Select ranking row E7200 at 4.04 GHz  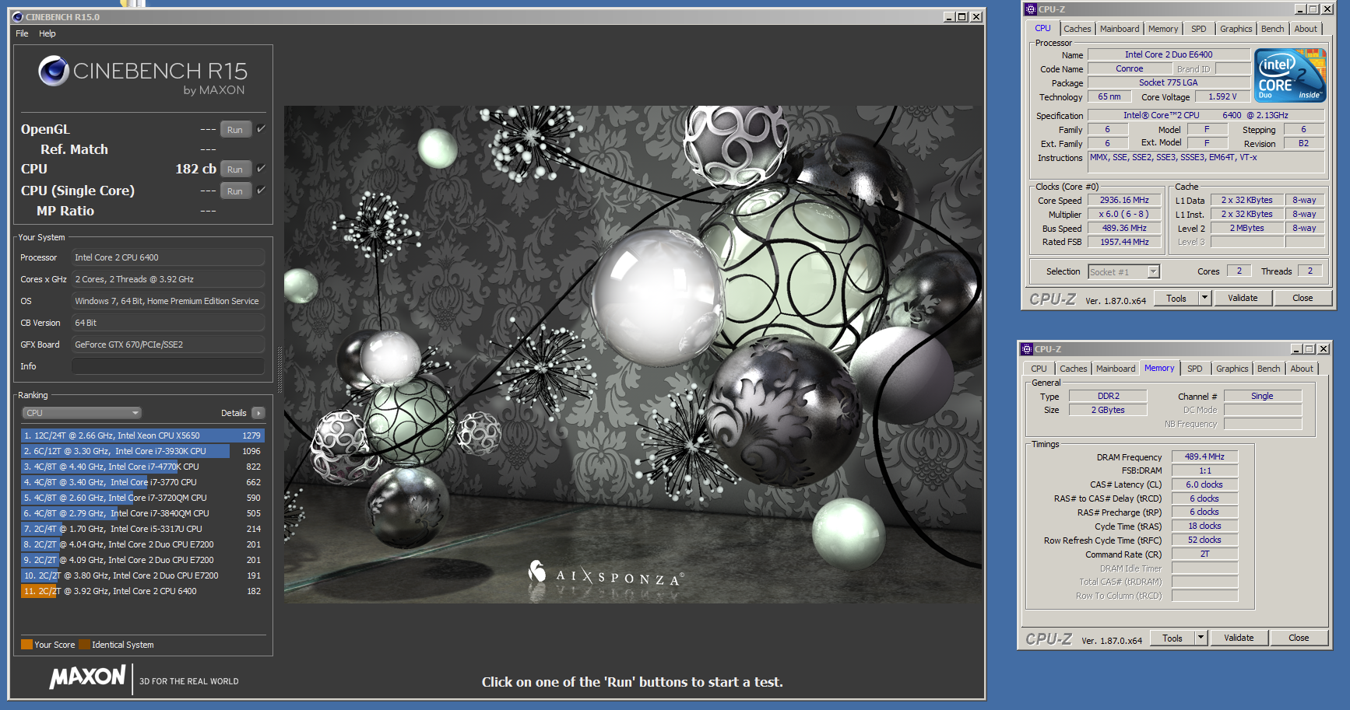coord(142,544)
